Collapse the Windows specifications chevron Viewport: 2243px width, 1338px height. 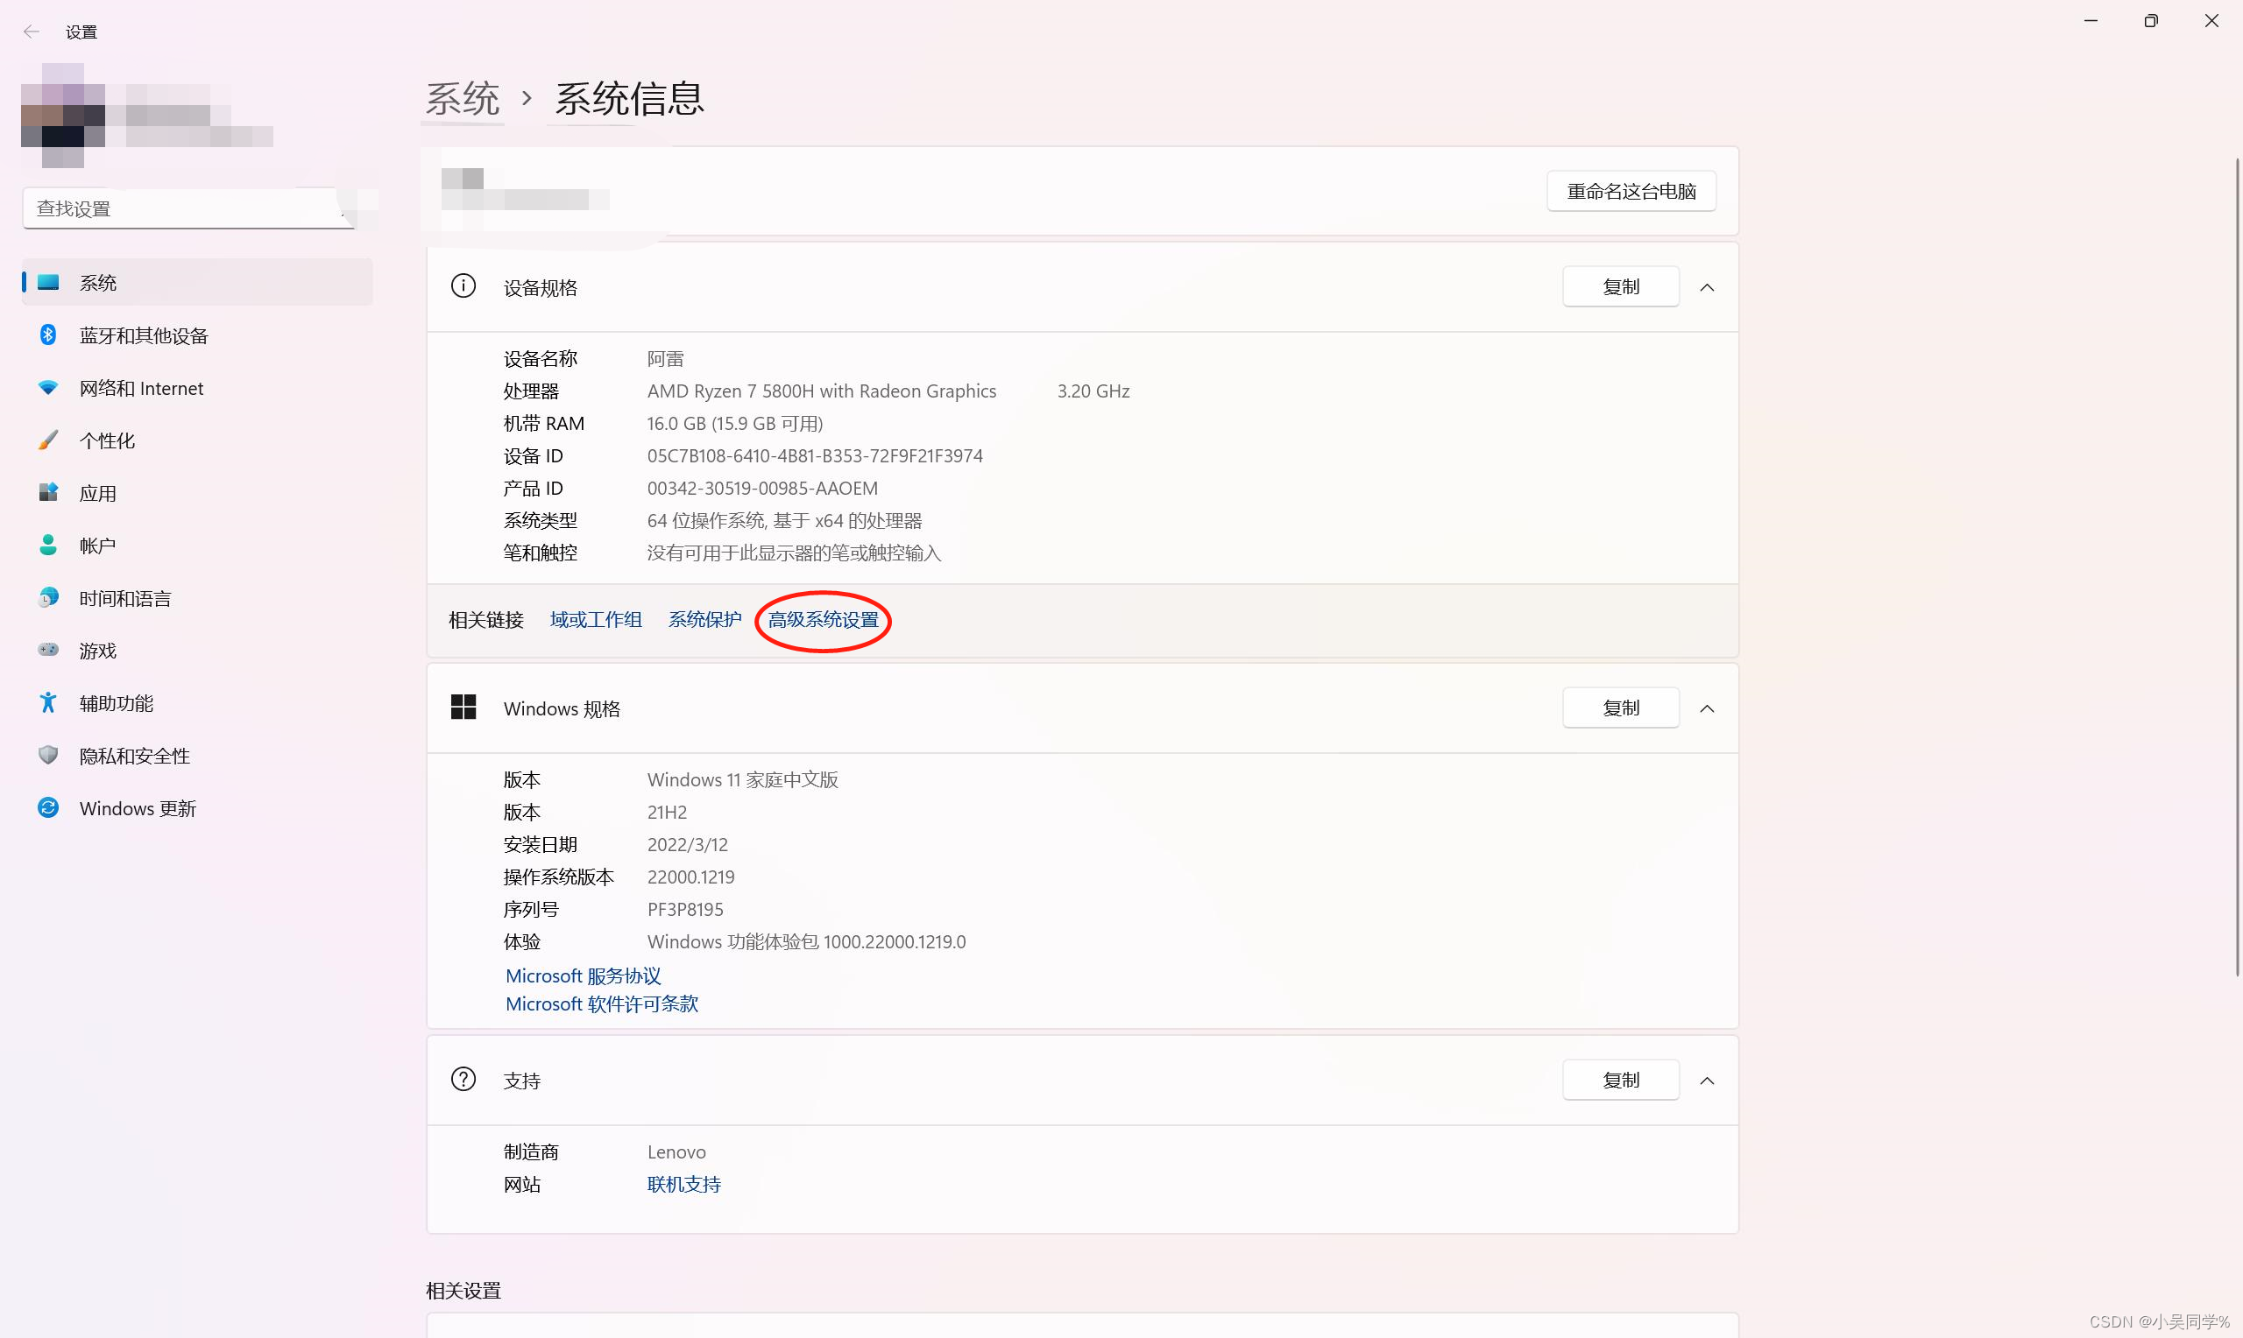tap(1707, 708)
